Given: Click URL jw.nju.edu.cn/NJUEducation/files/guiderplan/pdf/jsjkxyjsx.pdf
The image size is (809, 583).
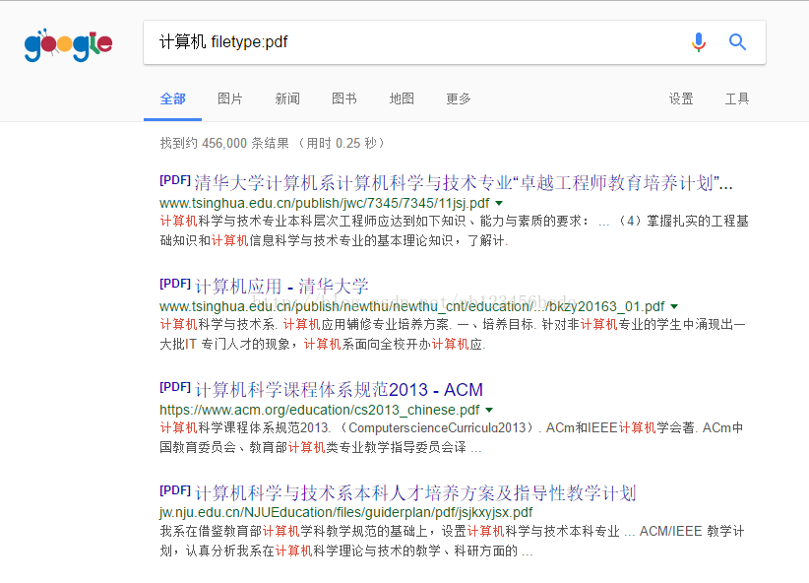Looking at the screenshot, I should (346, 512).
